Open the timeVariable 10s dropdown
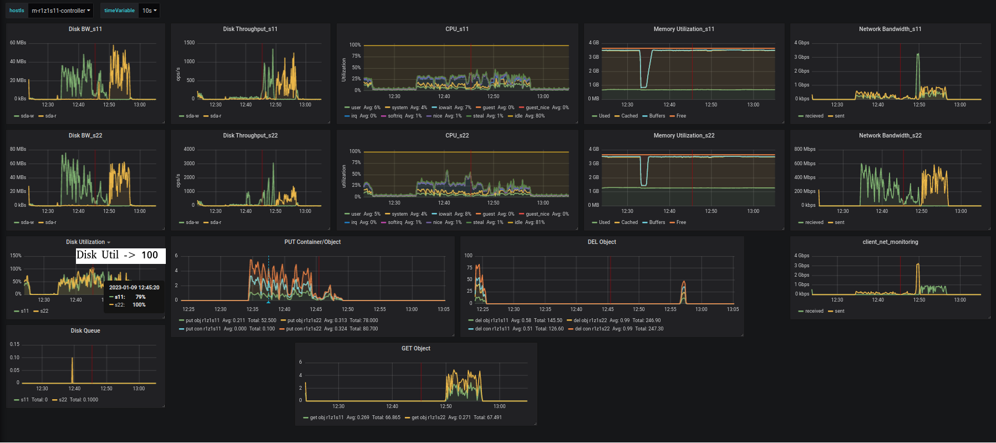The width and height of the screenshot is (996, 443). tap(150, 11)
